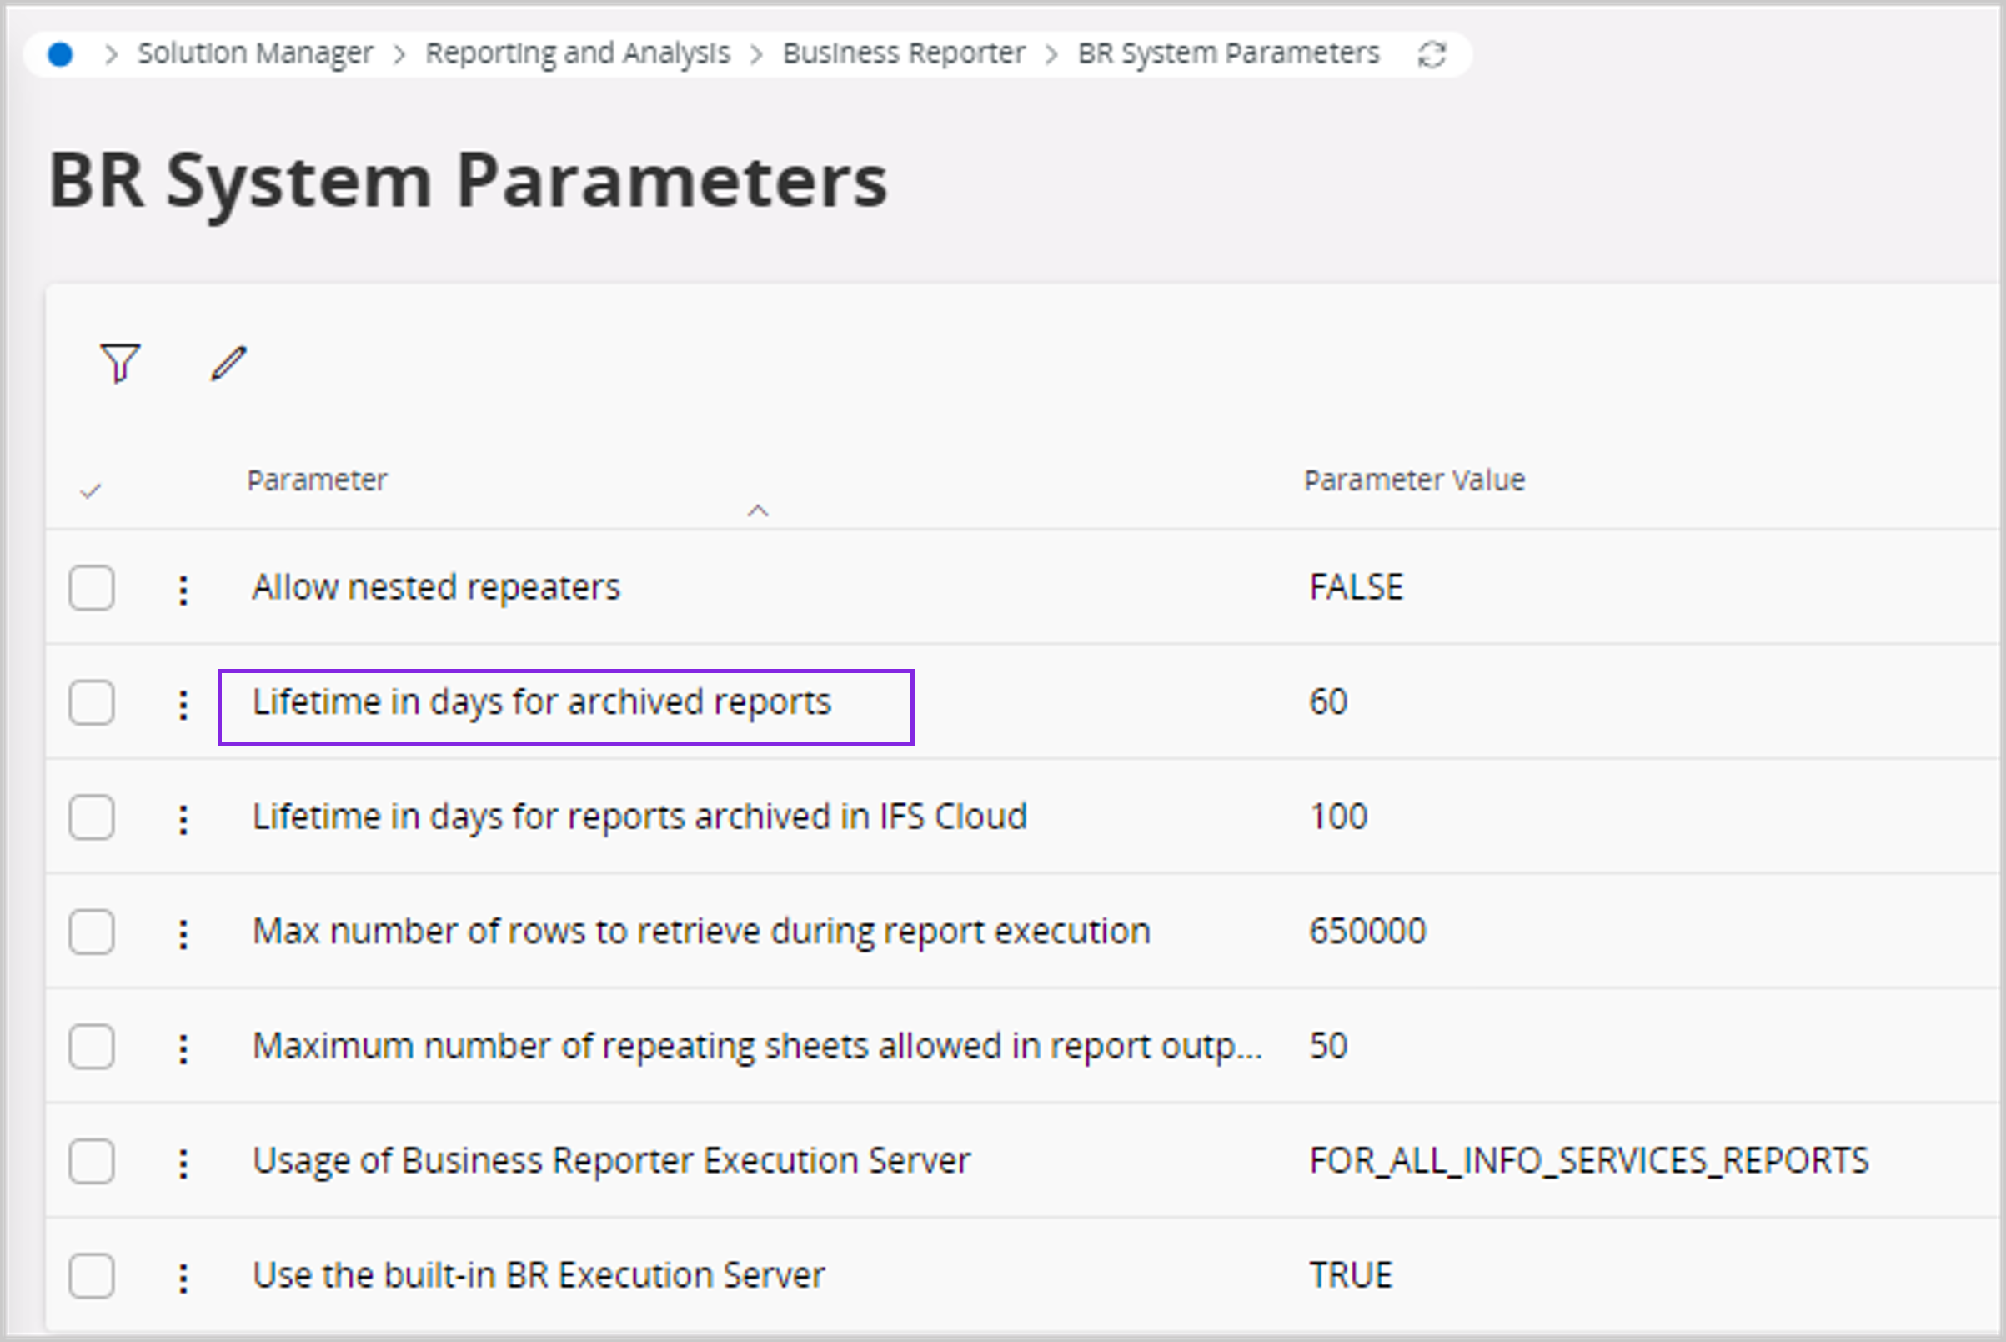This screenshot has width=2006, height=1342.
Task: Click BR System Parameters breadcrumb
Action: coord(1227,53)
